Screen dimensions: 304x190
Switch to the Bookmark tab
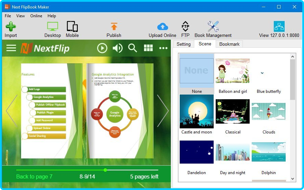tap(229, 44)
